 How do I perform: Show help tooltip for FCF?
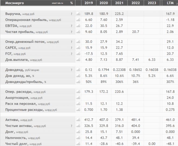click(x=72, y=54)
